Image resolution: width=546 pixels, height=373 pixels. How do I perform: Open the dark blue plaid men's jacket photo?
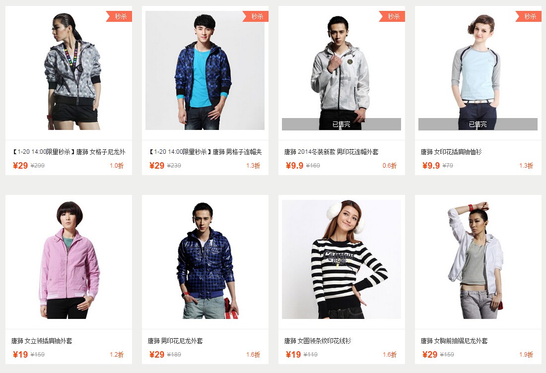pos(205,259)
